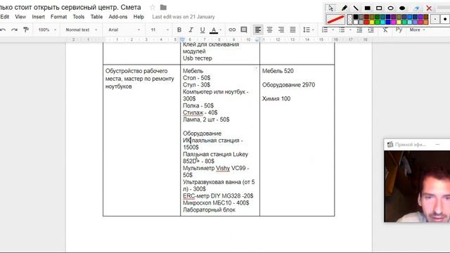Click the Move to folder icon
Image resolution: width=450 pixels, height=253 pixels.
click(163, 7)
